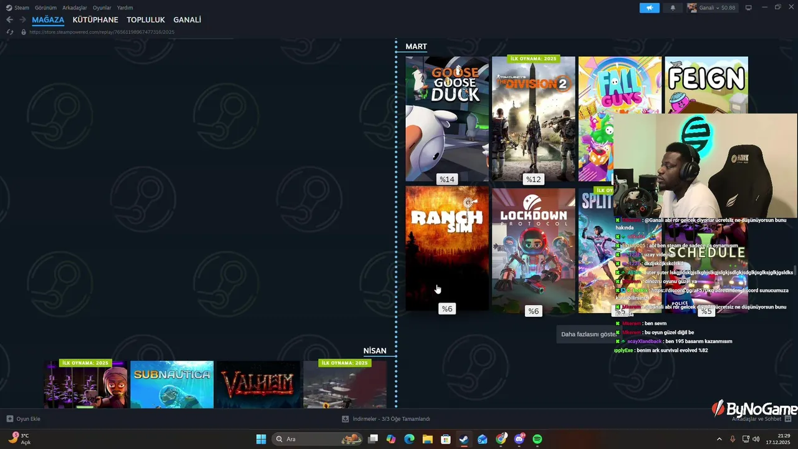
Task: Click the Ganali profile avatar
Action: pos(692,7)
